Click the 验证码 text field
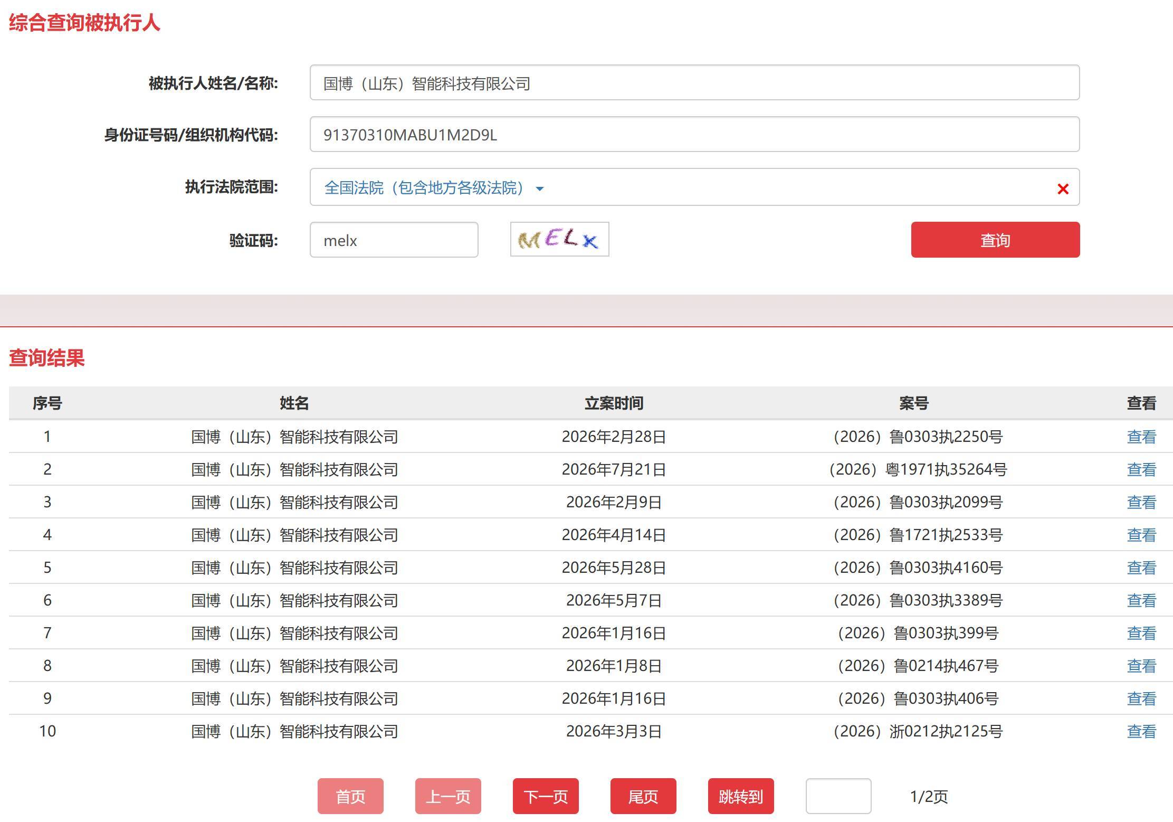This screenshot has width=1173, height=822. pyautogui.click(x=394, y=240)
